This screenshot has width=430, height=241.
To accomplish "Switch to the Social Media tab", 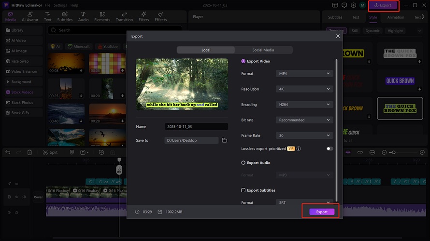I will pyautogui.click(x=263, y=50).
